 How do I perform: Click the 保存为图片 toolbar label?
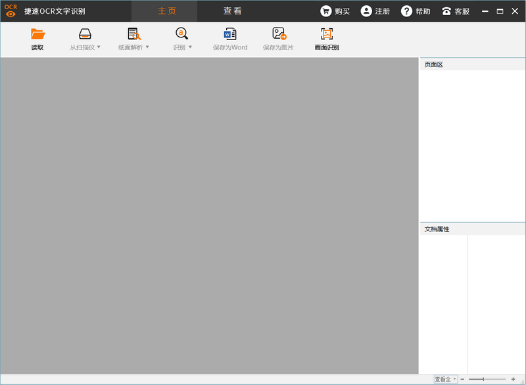(278, 47)
